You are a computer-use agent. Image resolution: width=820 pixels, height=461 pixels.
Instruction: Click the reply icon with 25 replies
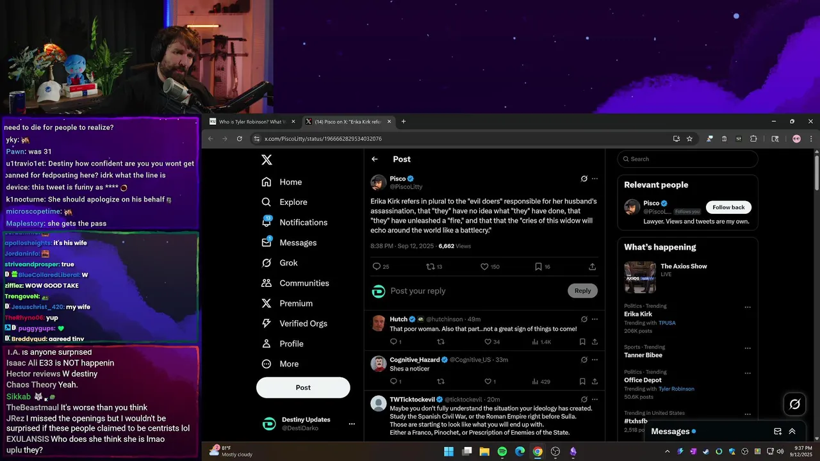(377, 266)
